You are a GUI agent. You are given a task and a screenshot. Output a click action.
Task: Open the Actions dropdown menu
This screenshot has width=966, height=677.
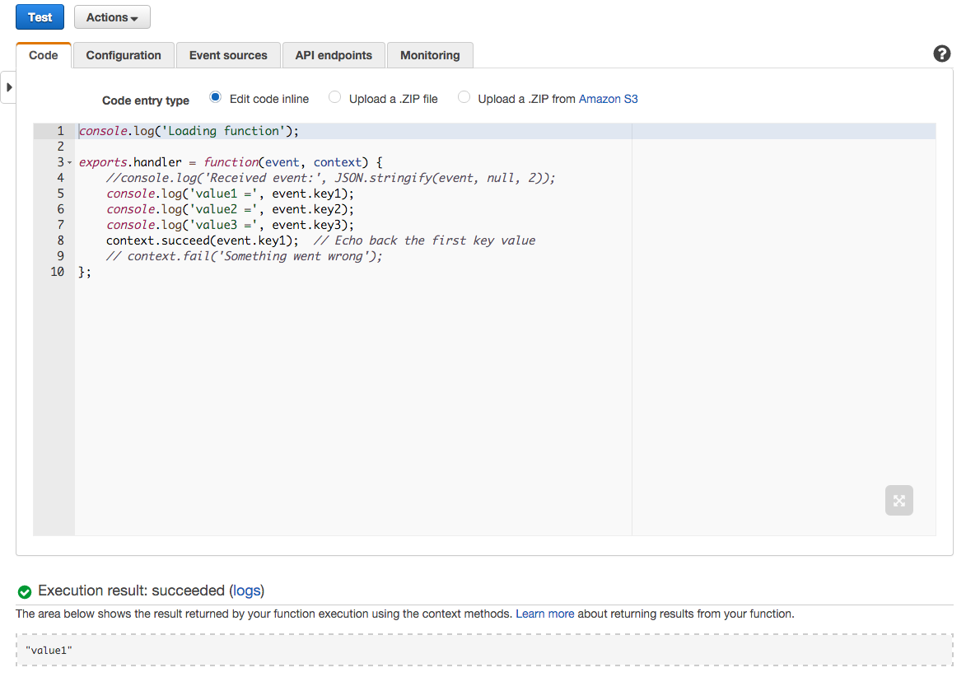[112, 17]
